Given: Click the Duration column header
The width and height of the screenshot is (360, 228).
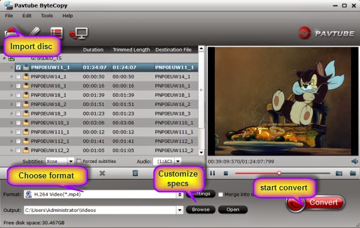Looking at the screenshot, I should pyautogui.click(x=93, y=50).
